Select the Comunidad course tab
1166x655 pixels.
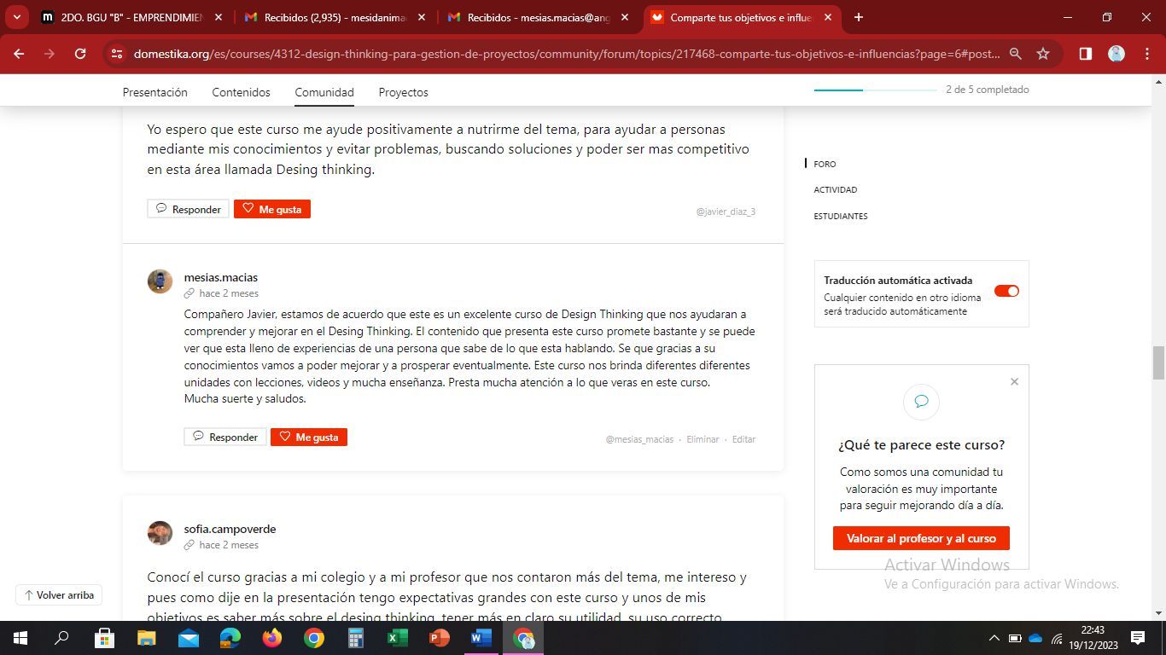click(x=324, y=92)
